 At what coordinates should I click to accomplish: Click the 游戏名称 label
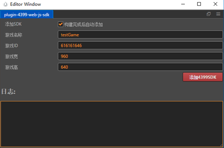pyautogui.click(x=13, y=35)
